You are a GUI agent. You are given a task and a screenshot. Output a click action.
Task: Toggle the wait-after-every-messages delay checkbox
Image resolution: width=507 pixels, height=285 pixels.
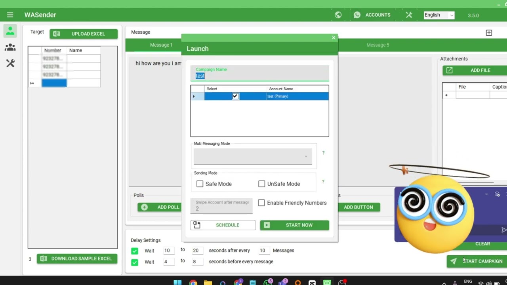(x=135, y=251)
